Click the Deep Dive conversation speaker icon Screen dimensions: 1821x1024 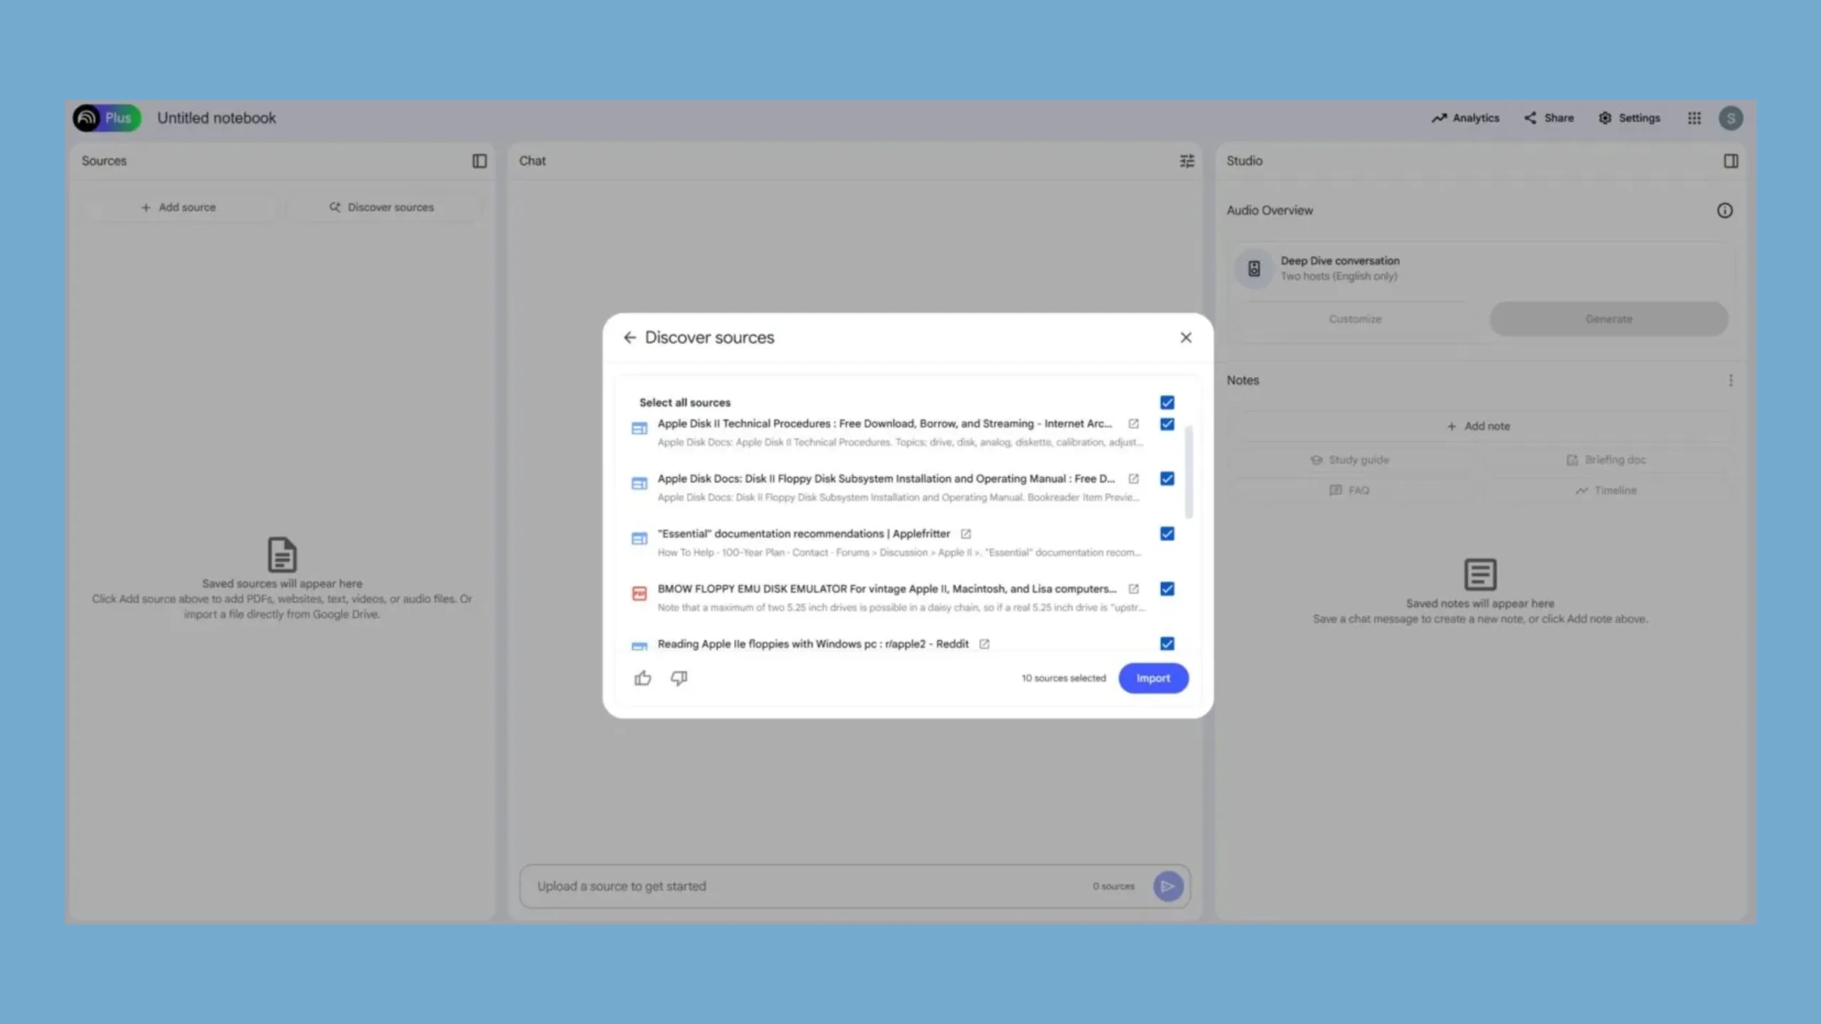(x=1254, y=269)
